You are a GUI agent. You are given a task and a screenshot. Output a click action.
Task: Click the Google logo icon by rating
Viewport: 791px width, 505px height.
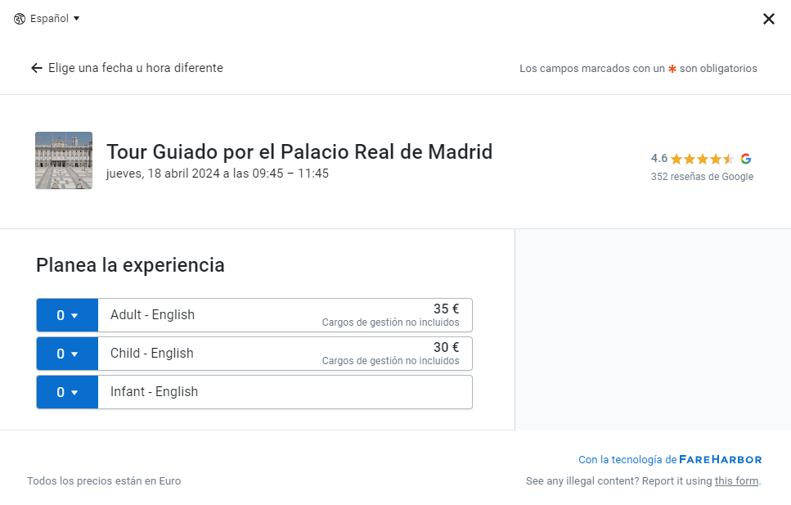[x=746, y=159]
